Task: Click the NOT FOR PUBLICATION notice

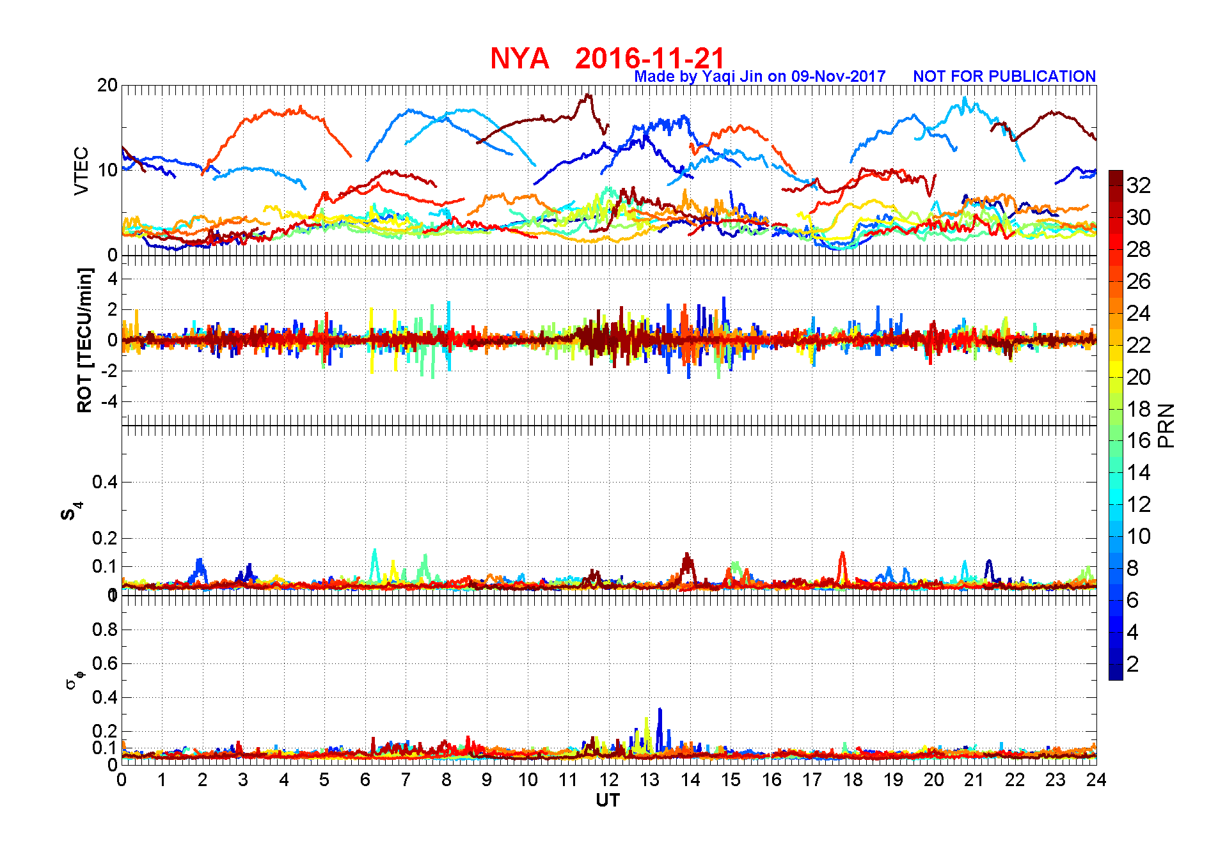Action: coord(1004,77)
